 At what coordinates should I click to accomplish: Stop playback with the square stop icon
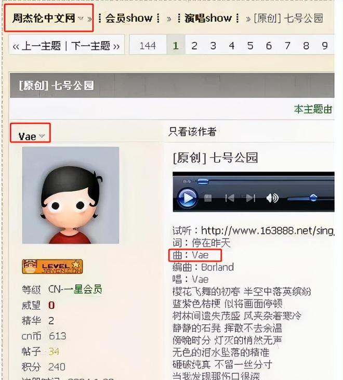tap(208, 198)
